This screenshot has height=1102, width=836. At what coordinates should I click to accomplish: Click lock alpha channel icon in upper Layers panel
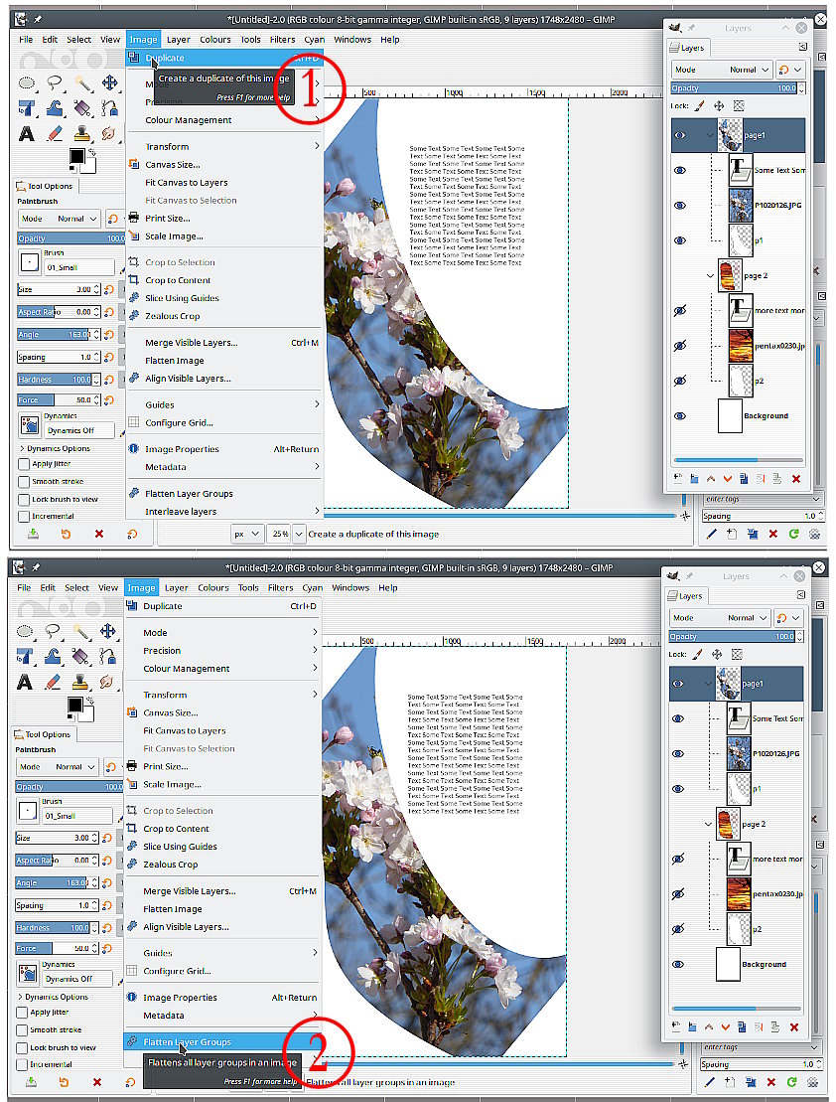739,106
